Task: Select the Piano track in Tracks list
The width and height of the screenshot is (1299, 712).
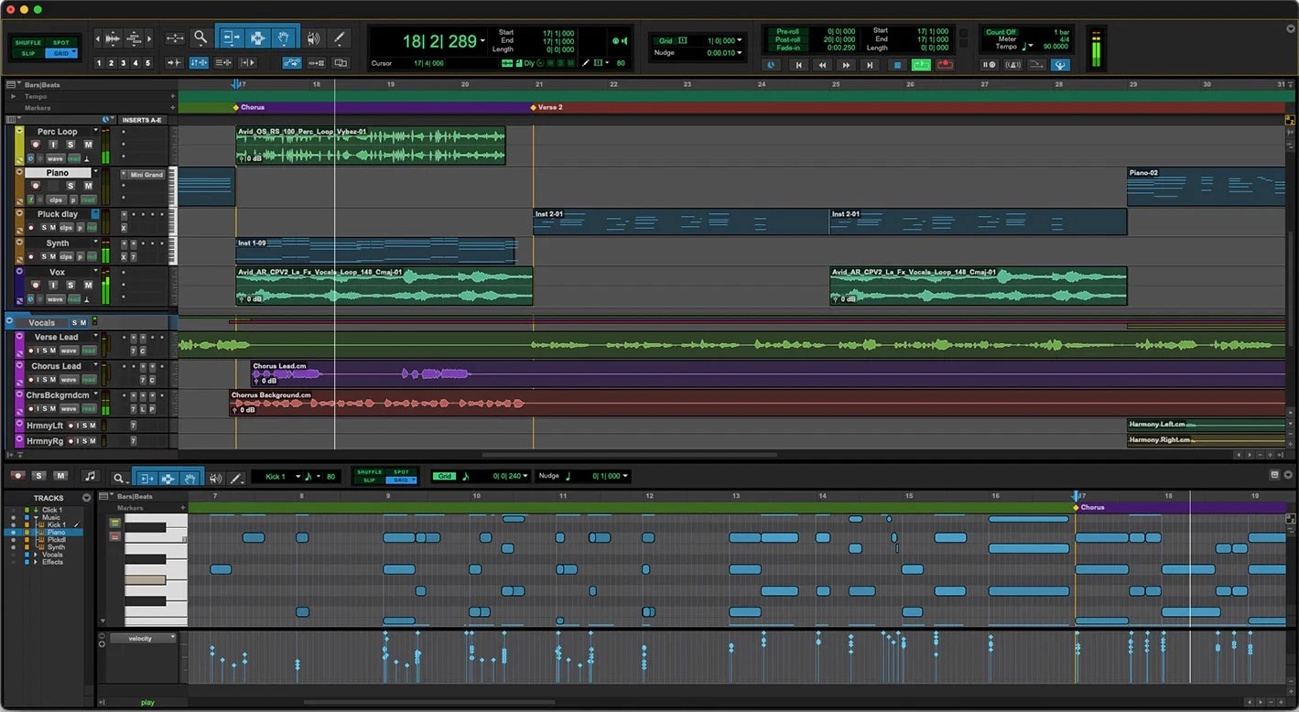Action: click(x=56, y=533)
